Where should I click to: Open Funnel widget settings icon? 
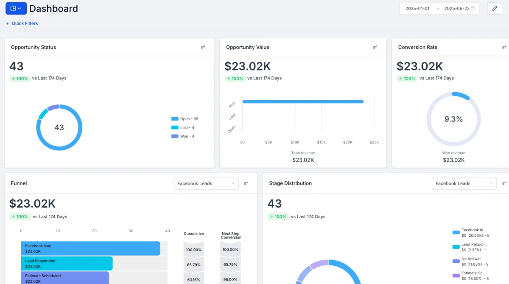(x=246, y=183)
